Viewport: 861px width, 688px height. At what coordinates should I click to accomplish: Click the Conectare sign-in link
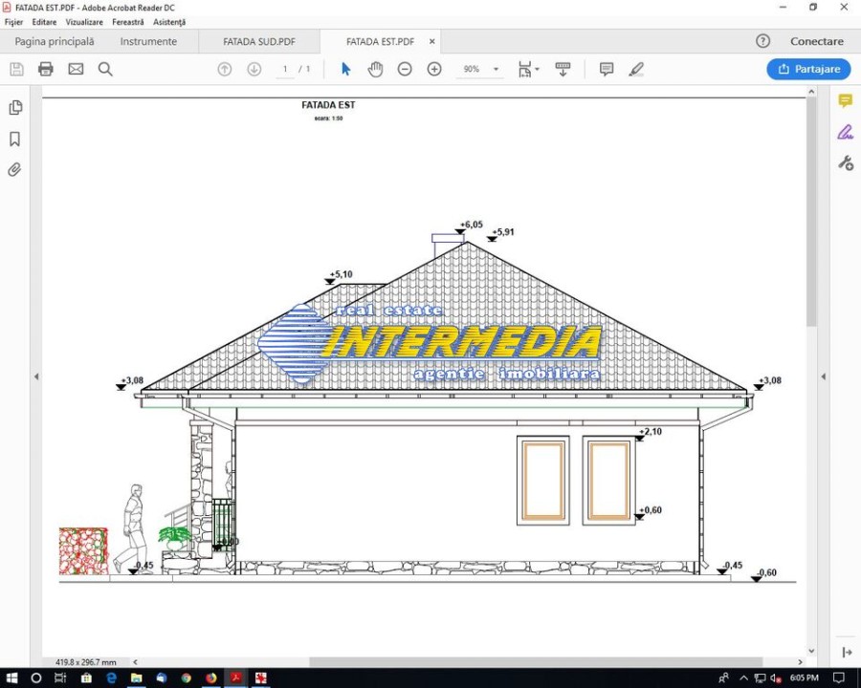click(817, 41)
